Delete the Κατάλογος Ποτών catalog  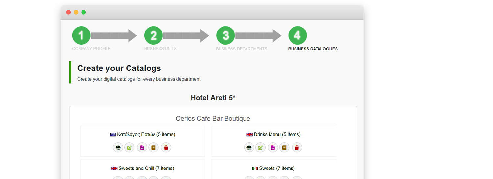(x=166, y=148)
